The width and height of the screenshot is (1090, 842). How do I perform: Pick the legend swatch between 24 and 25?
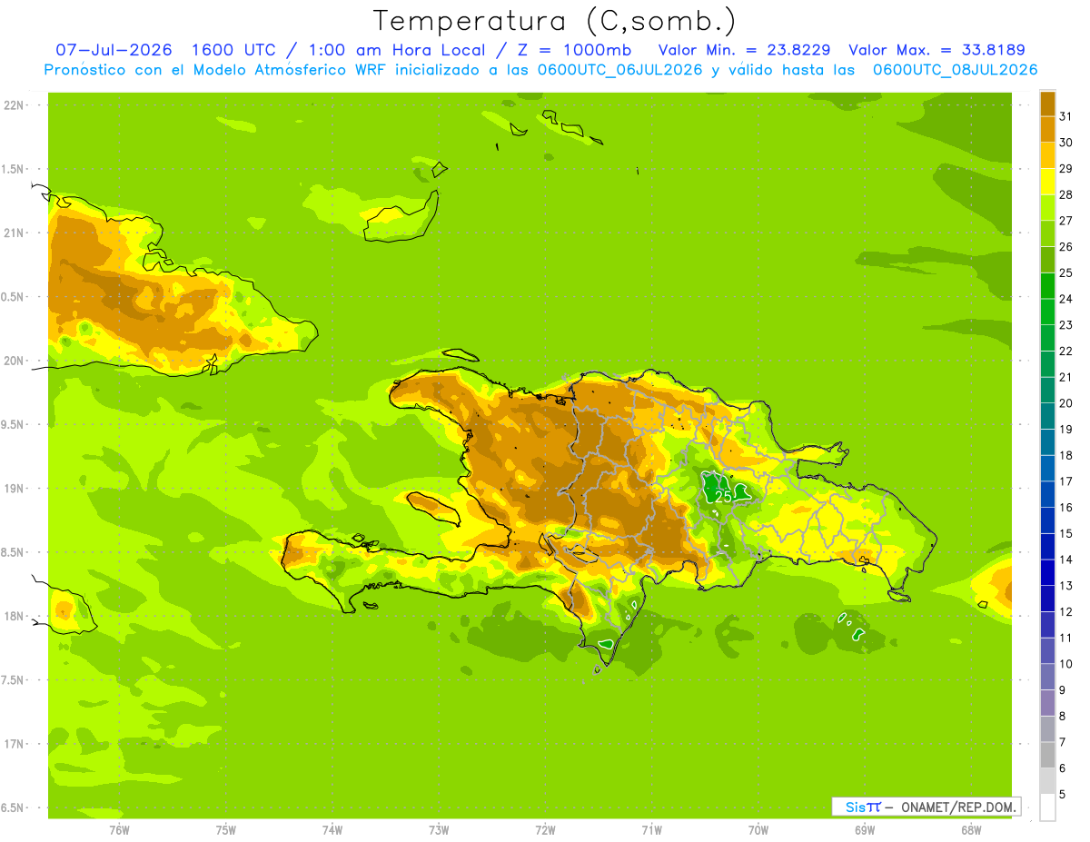(1047, 286)
